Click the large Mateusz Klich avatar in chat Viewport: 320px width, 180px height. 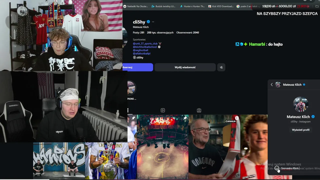pos(300,104)
